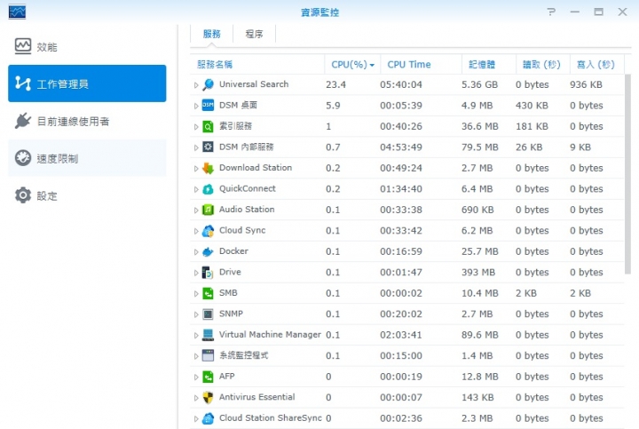
Task: Click the SNMP service icon
Action: [x=208, y=314]
